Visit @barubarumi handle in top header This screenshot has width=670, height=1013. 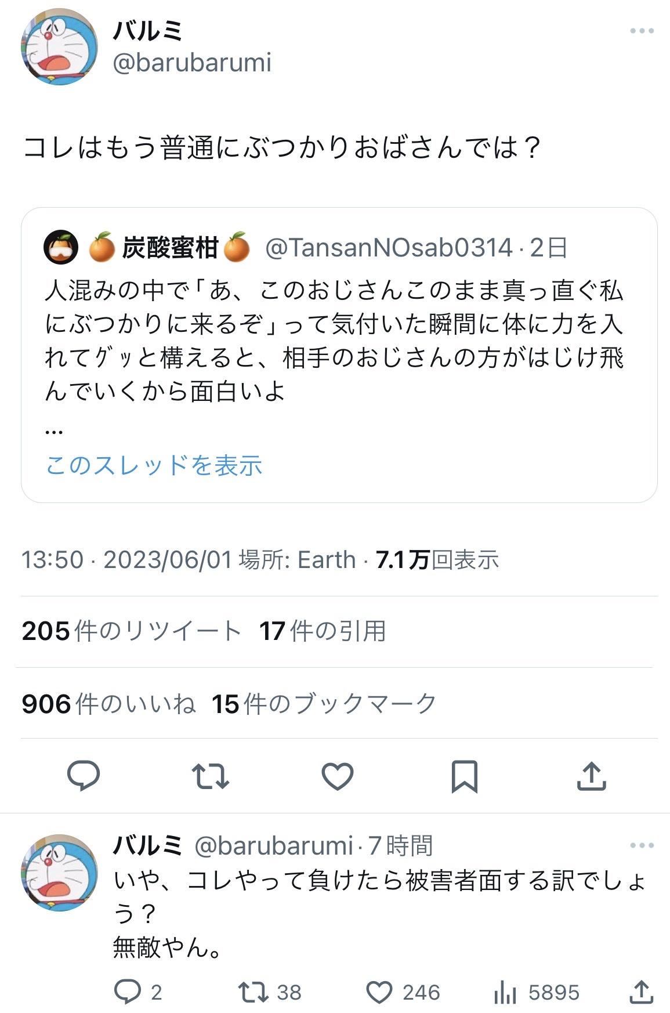[x=192, y=63]
